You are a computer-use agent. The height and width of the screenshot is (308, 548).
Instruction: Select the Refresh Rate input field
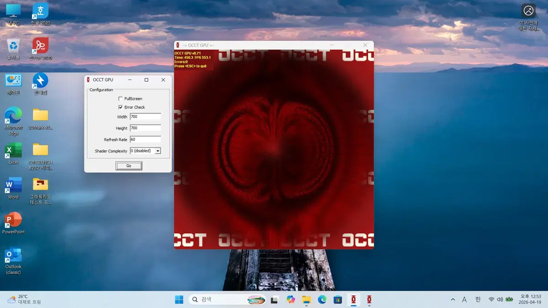click(x=145, y=140)
